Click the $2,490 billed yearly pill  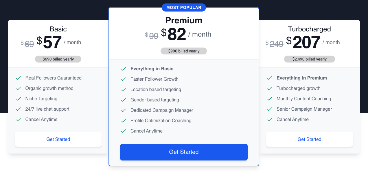click(309, 59)
